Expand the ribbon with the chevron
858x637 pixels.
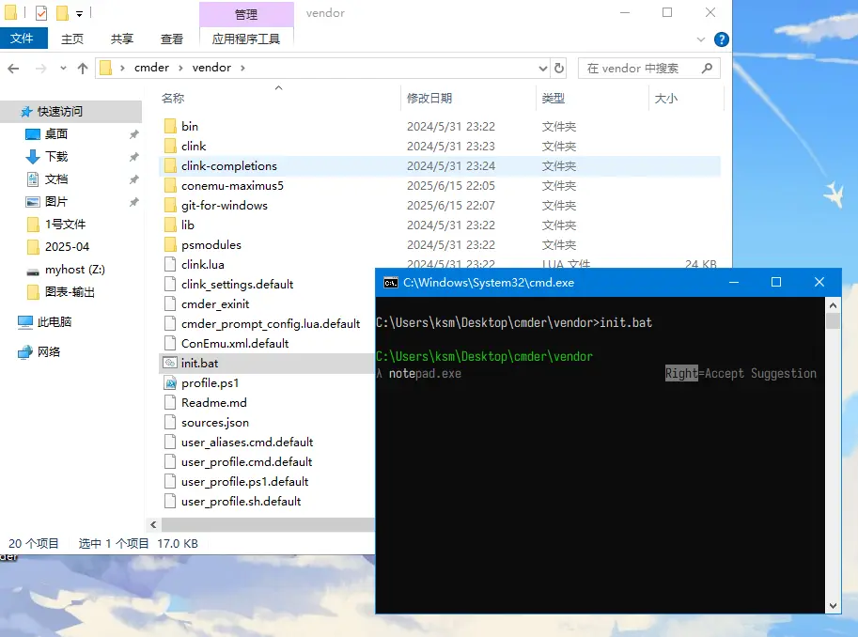(x=701, y=39)
